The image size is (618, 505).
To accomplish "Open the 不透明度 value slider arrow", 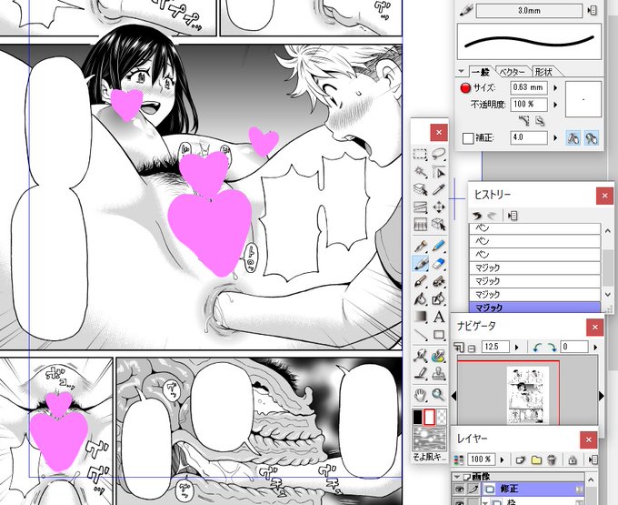I will coord(555,105).
